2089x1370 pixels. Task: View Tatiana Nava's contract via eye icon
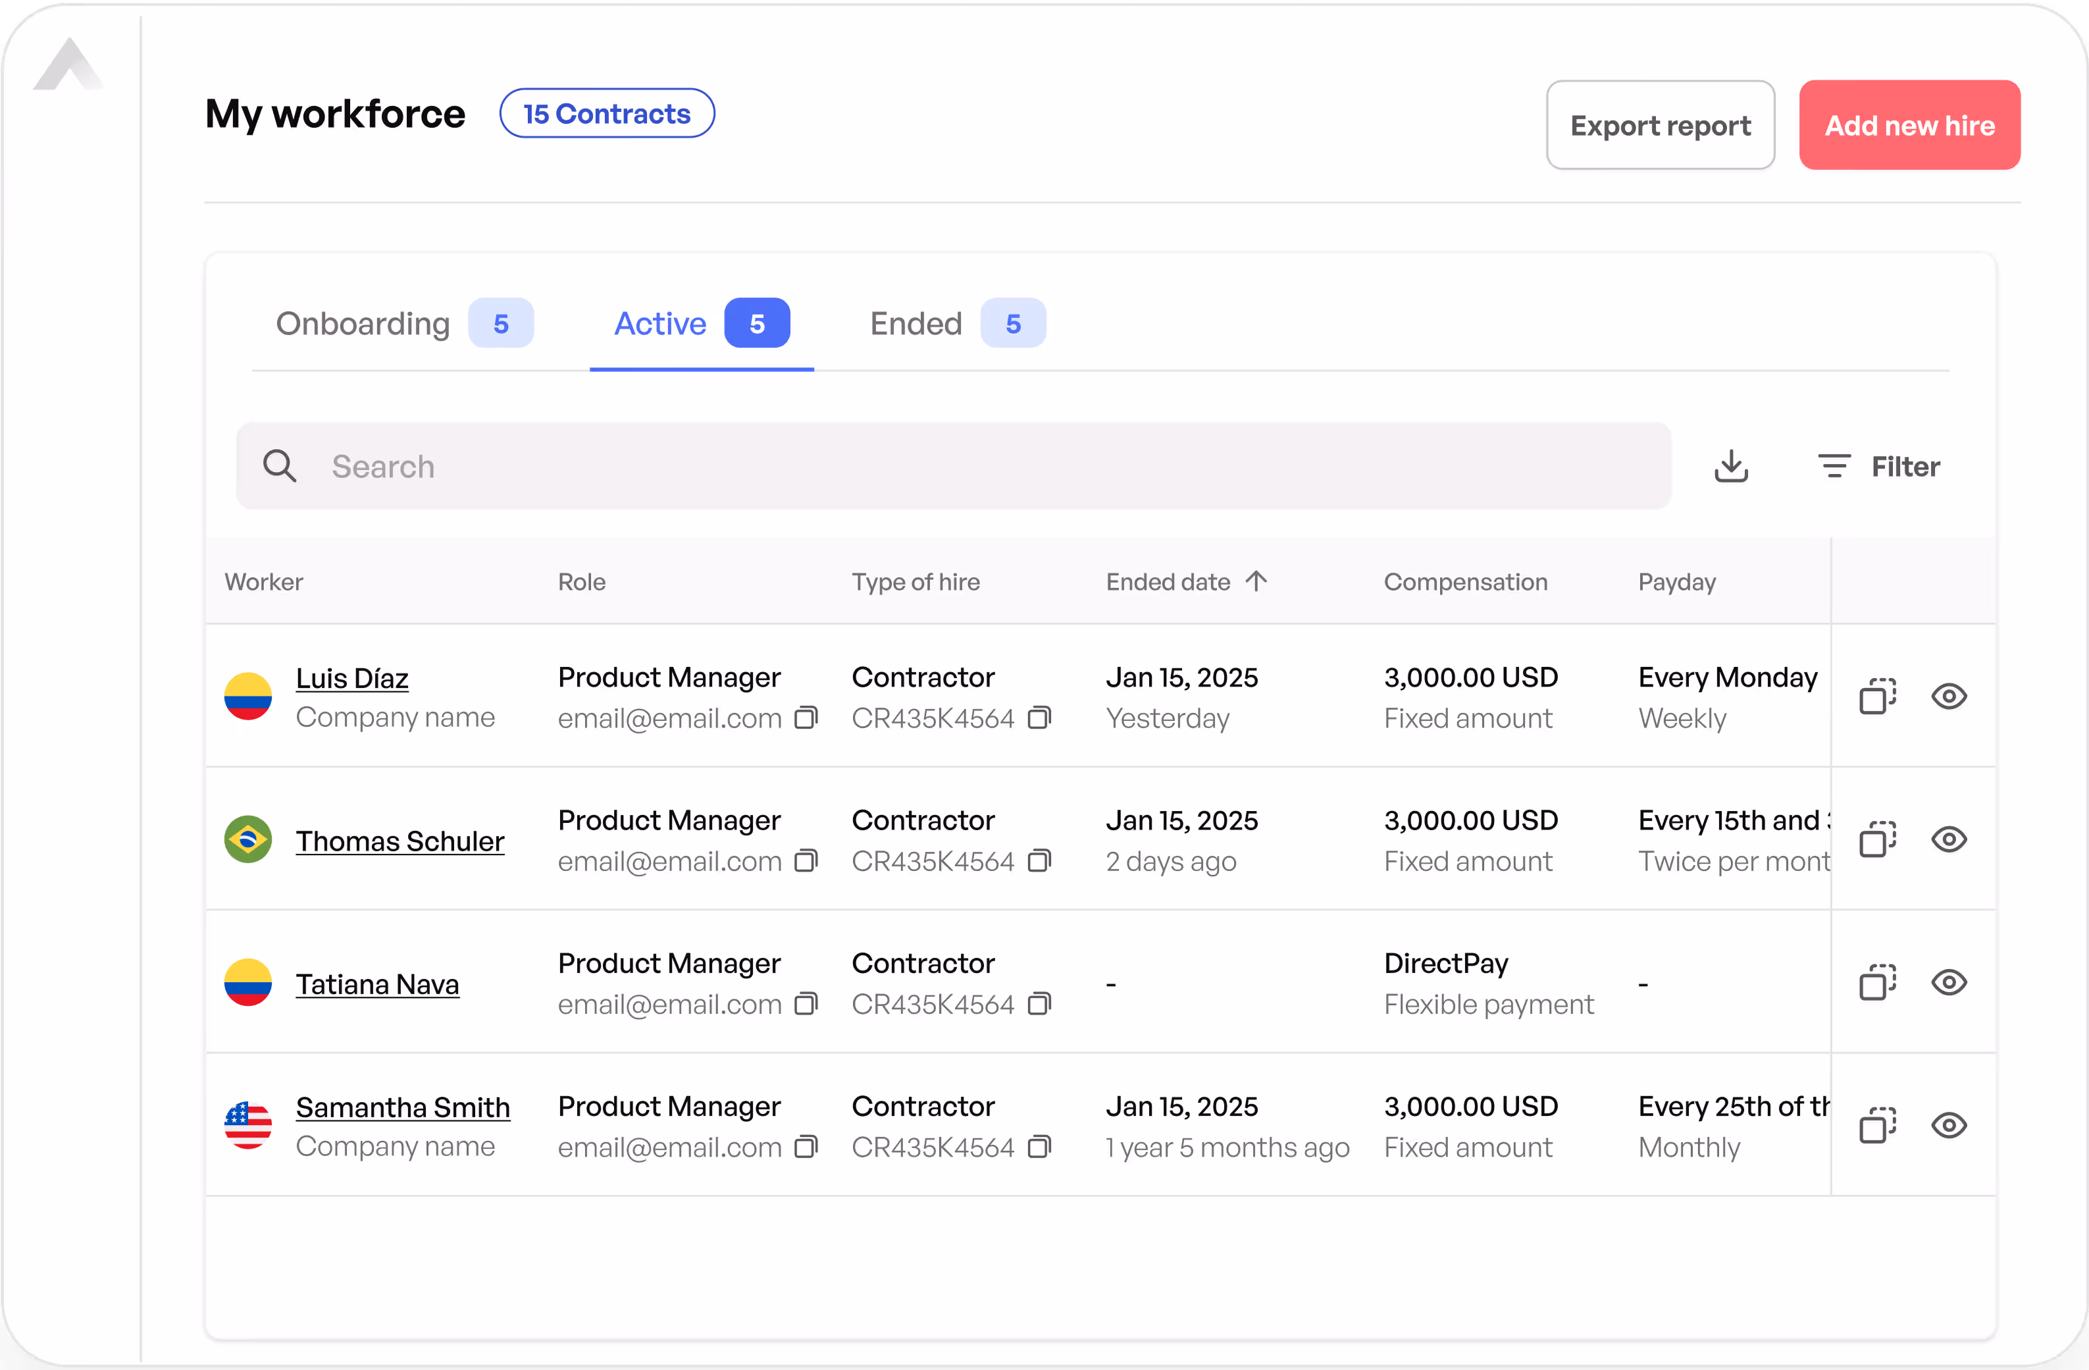1949,983
